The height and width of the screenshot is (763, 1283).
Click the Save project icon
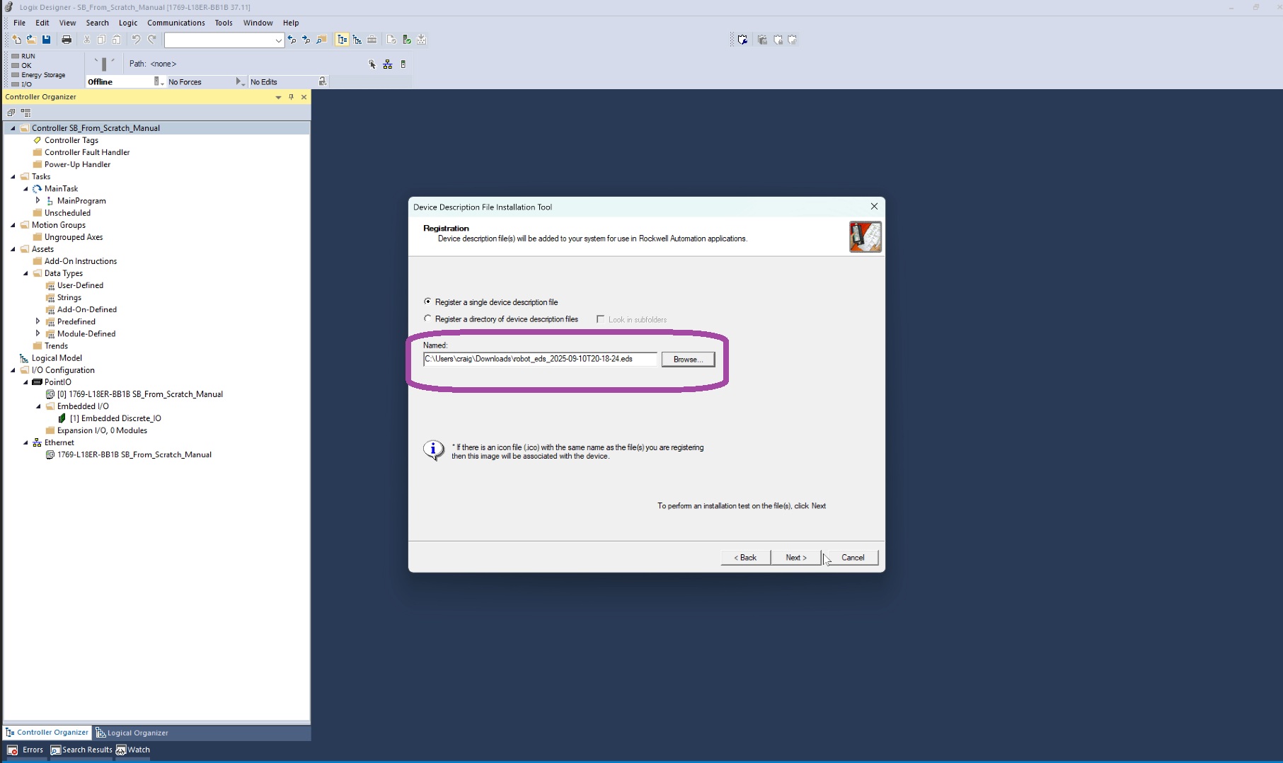click(x=47, y=40)
